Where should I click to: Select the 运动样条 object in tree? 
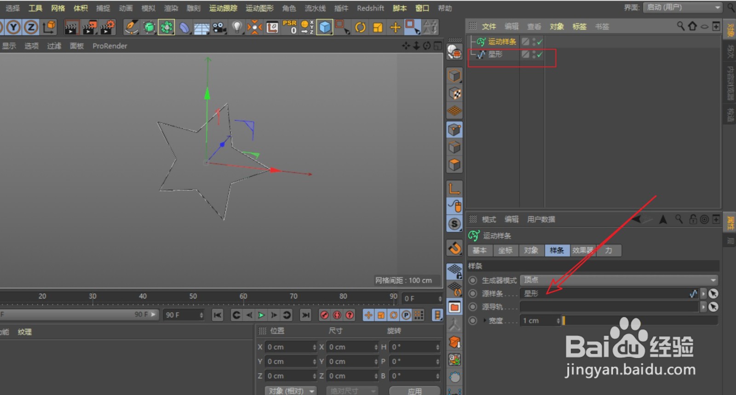coord(502,42)
